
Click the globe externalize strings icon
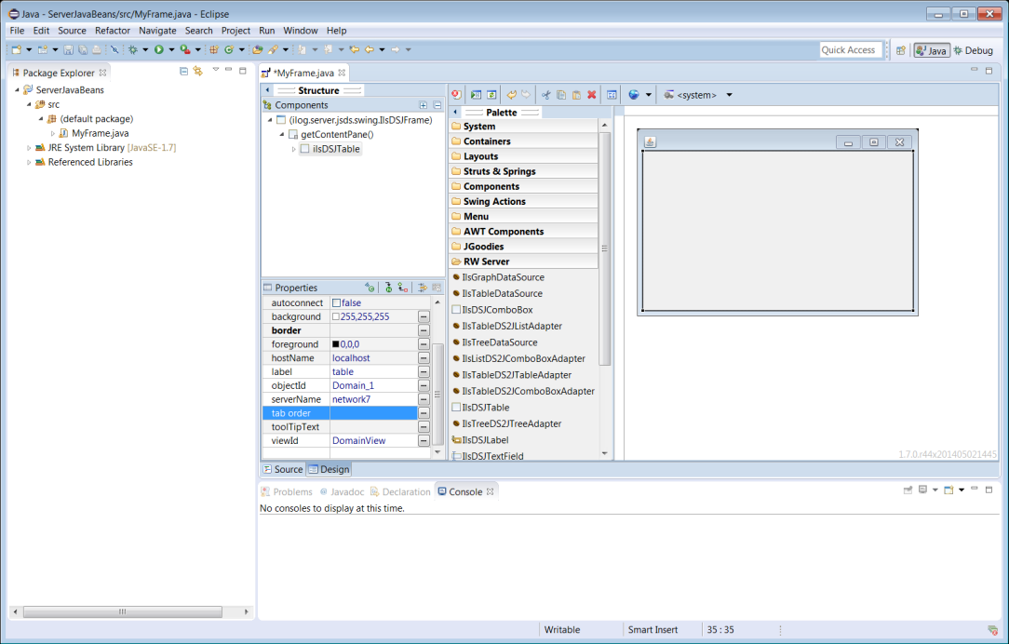634,95
